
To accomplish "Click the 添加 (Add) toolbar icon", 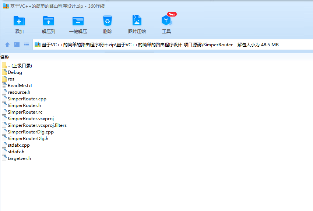I will point(19,21).
